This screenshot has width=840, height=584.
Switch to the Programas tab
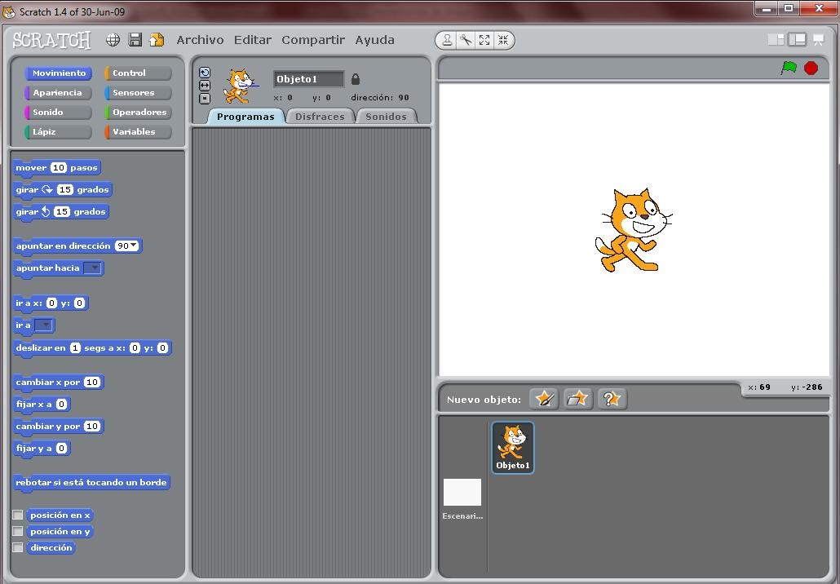pyautogui.click(x=245, y=117)
